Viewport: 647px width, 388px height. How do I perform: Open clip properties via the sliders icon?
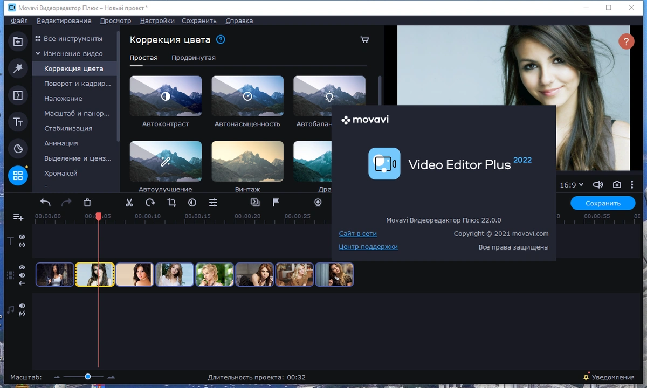[214, 203]
